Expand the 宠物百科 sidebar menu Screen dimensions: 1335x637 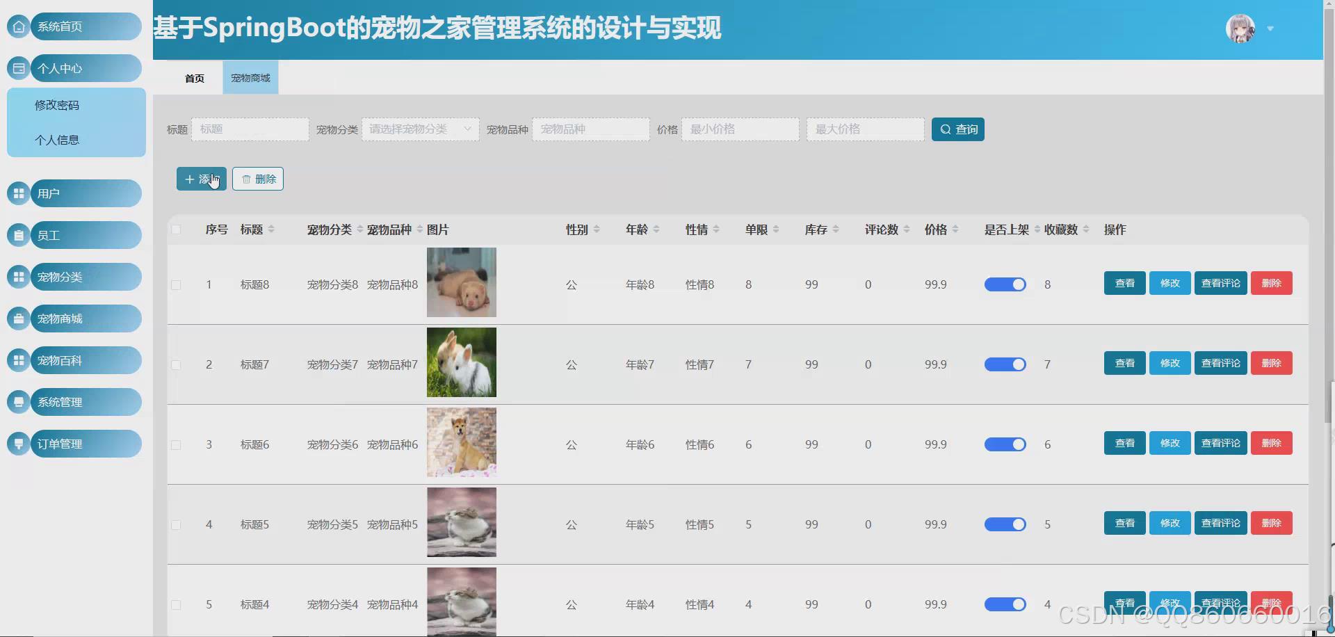[x=86, y=360]
